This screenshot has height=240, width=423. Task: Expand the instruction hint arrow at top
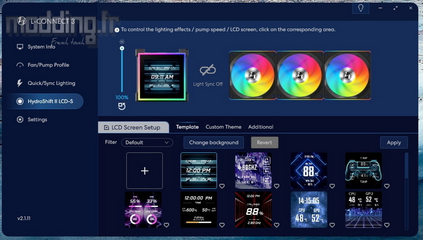pos(117,30)
